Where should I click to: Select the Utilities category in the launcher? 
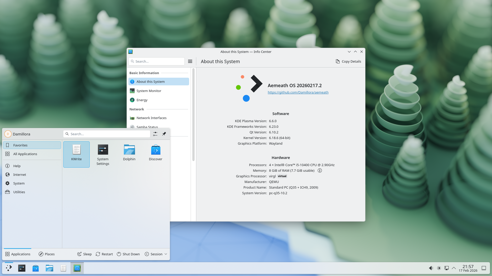[x=19, y=192]
